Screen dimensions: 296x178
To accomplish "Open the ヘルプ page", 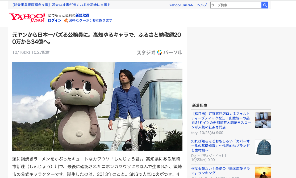I will [x=202, y=5].
